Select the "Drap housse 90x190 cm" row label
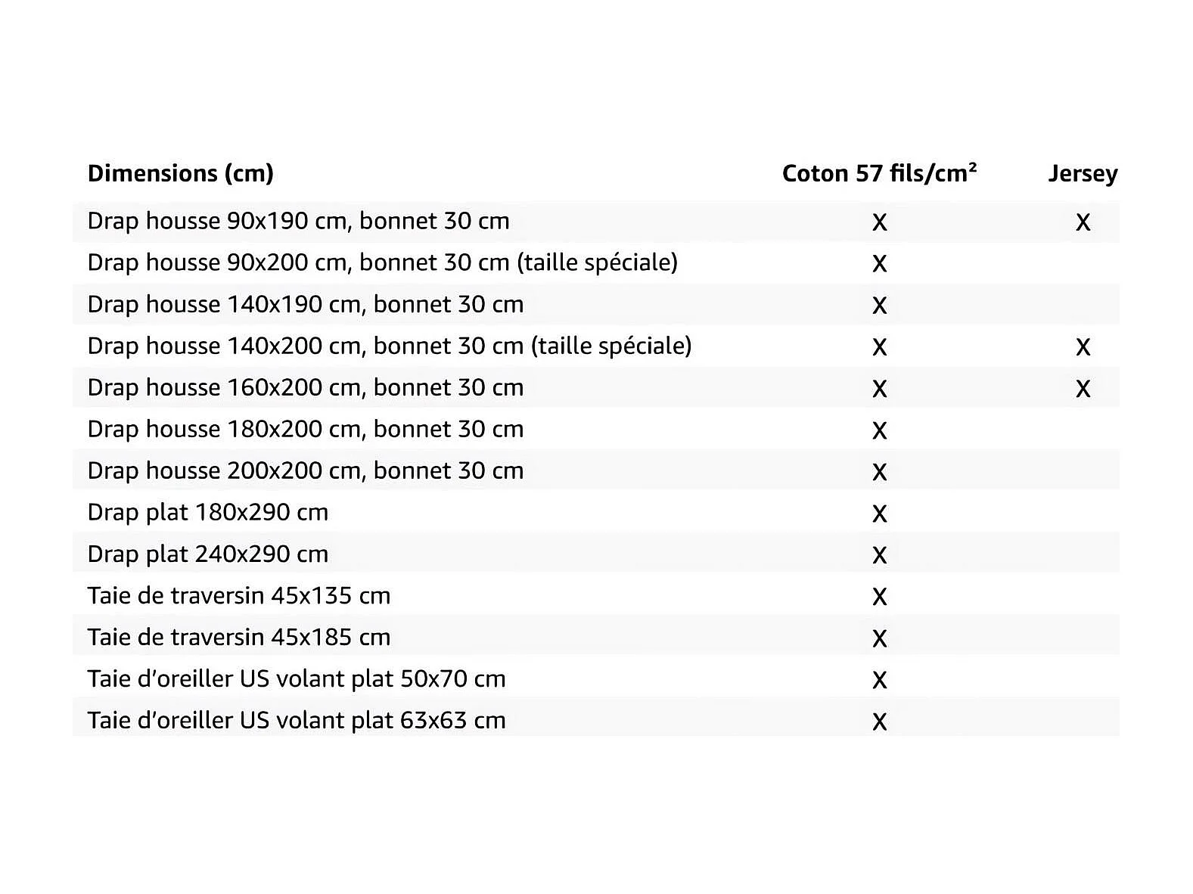This screenshot has width=1193, height=894. [x=298, y=221]
